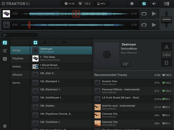Sort list by BPM heart icon
Screen dimensions: 174x130
point(64,42)
